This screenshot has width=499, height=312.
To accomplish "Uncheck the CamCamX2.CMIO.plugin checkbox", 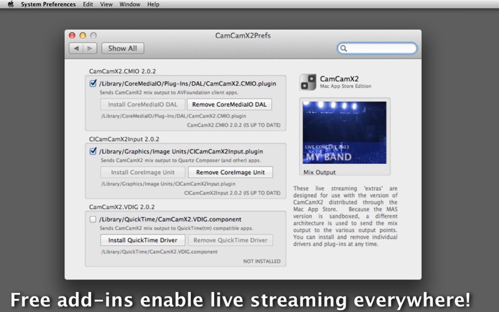I will pyautogui.click(x=93, y=83).
